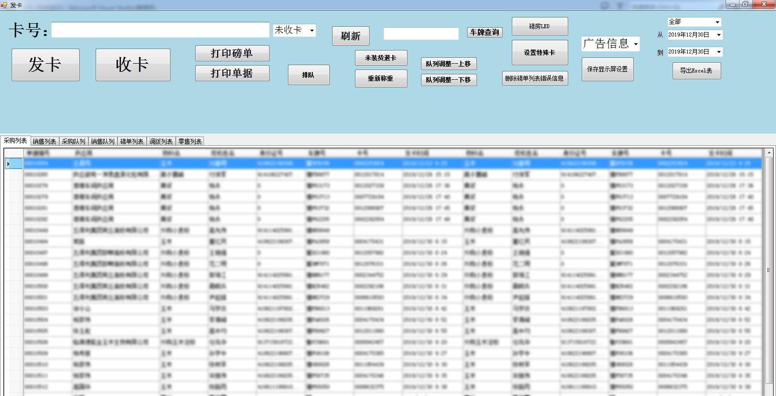776x396 pixels.
Task: Click 保存显示屏设置 save display button
Action: click(607, 69)
